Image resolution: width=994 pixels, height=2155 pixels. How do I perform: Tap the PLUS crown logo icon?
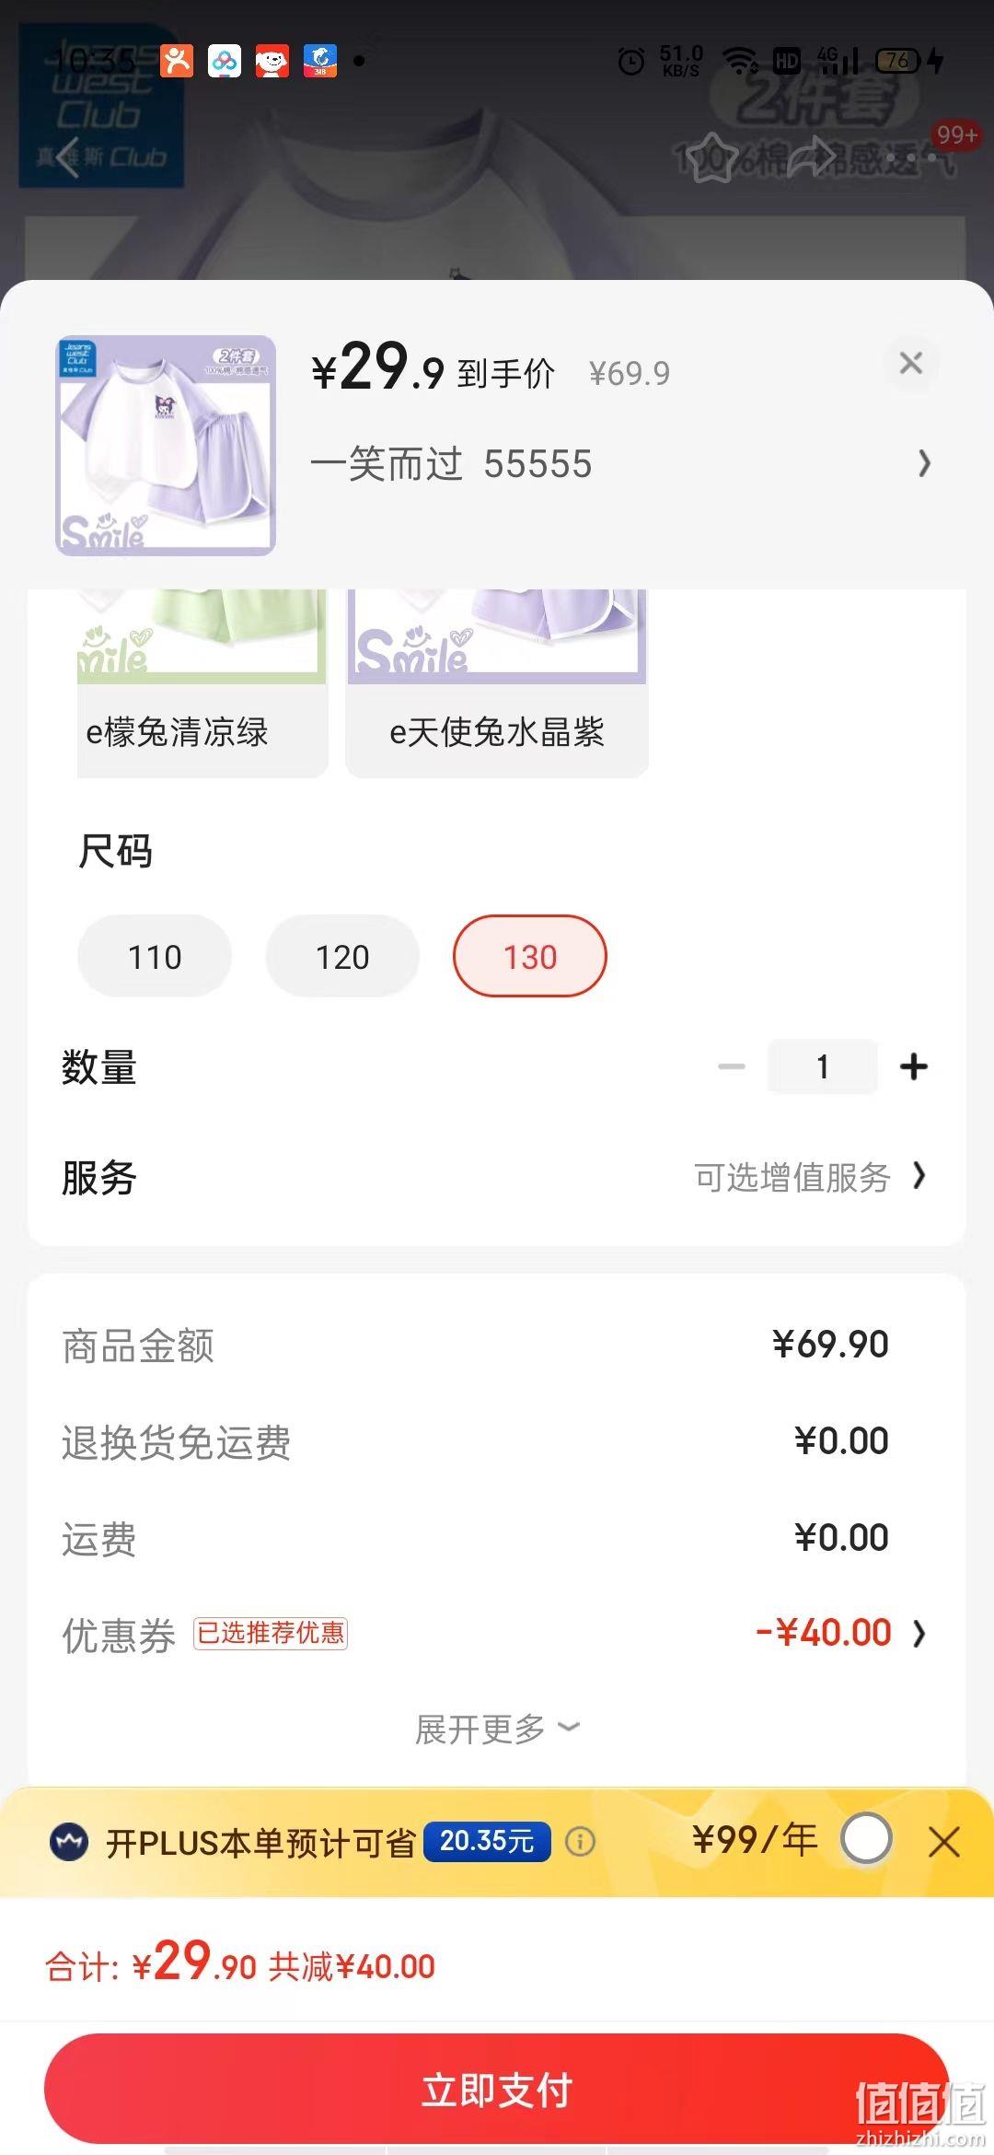69,1842
